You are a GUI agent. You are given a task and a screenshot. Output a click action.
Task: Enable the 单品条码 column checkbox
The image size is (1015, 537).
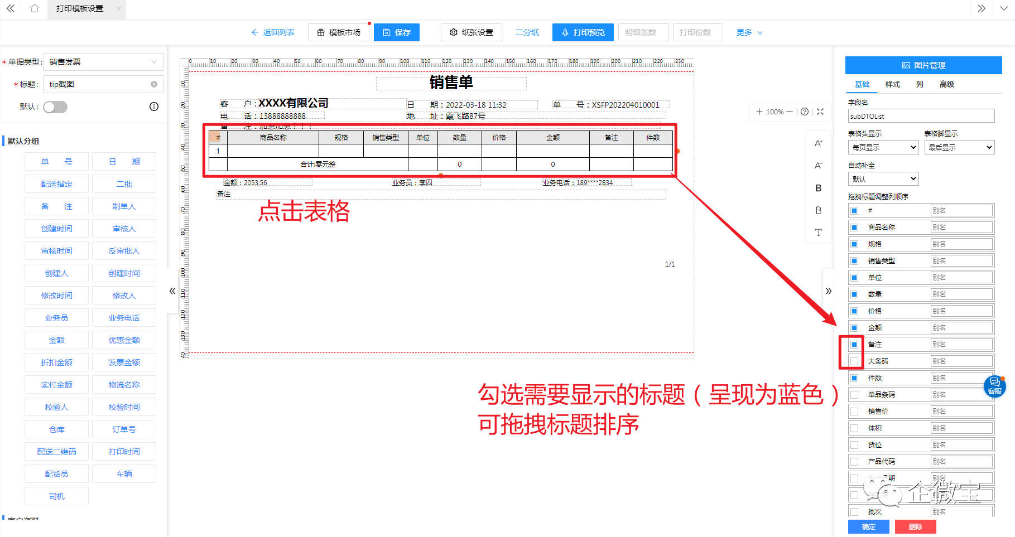pos(854,395)
